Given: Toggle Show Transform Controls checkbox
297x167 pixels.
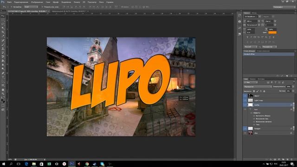Looking at the screenshot, I should tap(42, 7).
